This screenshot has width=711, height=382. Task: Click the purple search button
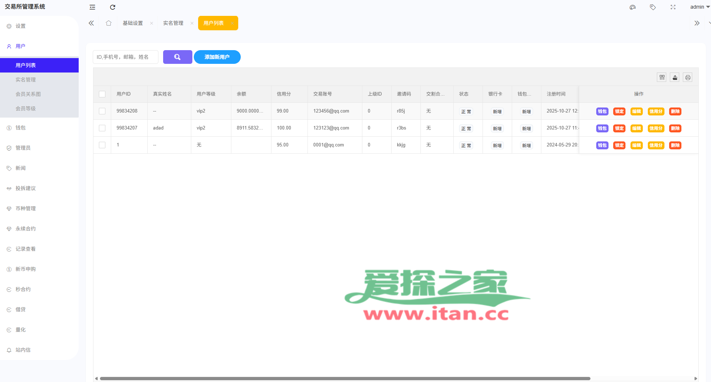(x=178, y=57)
